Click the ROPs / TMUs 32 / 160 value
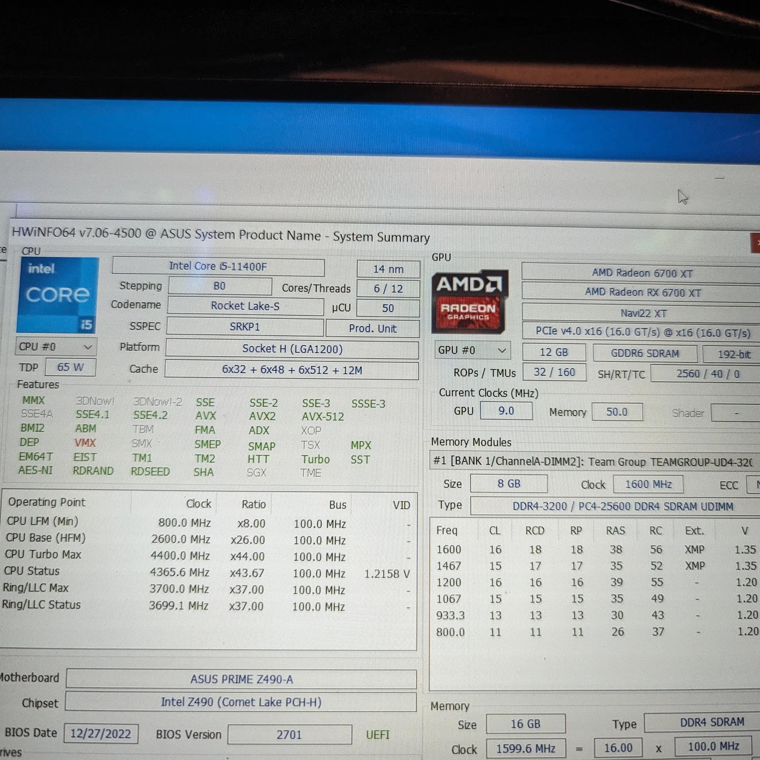760x760 pixels. click(x=554, y=372)
